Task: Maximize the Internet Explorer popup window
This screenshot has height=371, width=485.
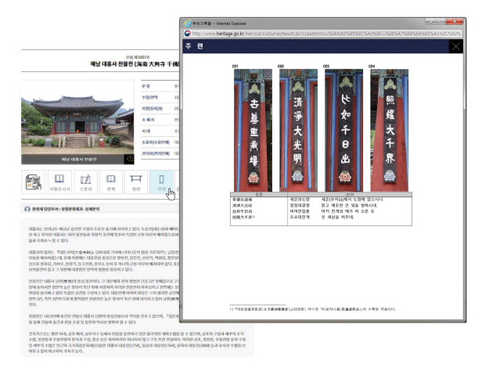Action: [x=440, y=21]
